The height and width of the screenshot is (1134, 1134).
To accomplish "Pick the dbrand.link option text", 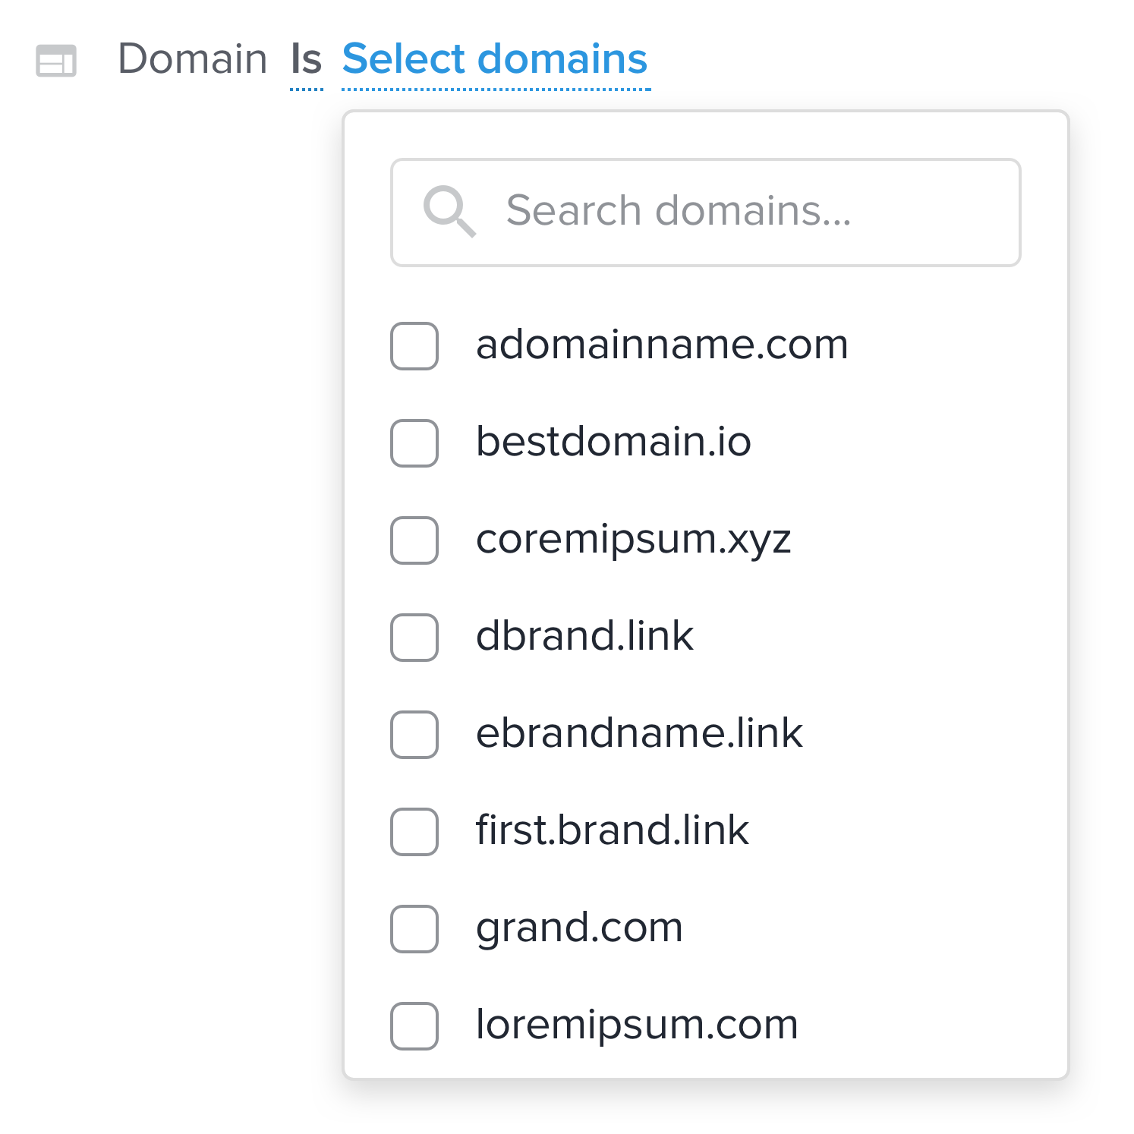I will (584, 636).
